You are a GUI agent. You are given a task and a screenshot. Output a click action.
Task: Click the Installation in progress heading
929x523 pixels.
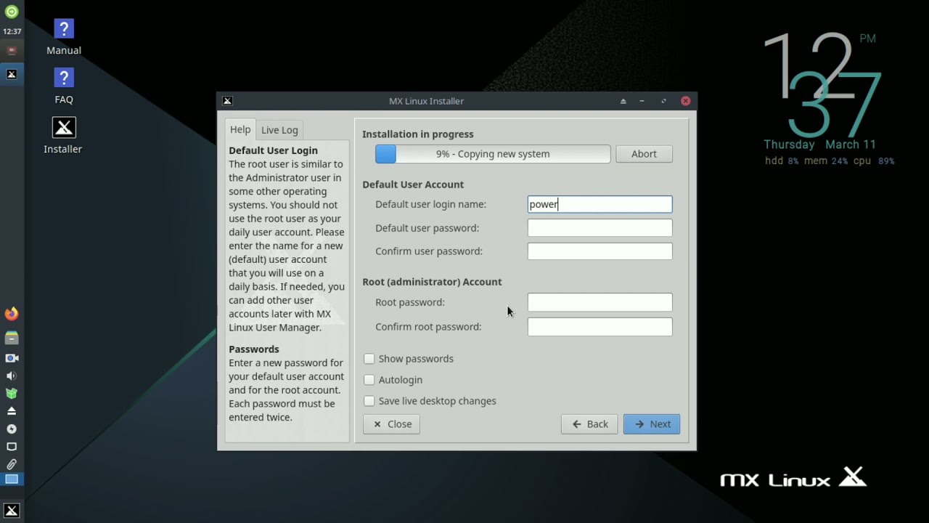pos(418,134)
